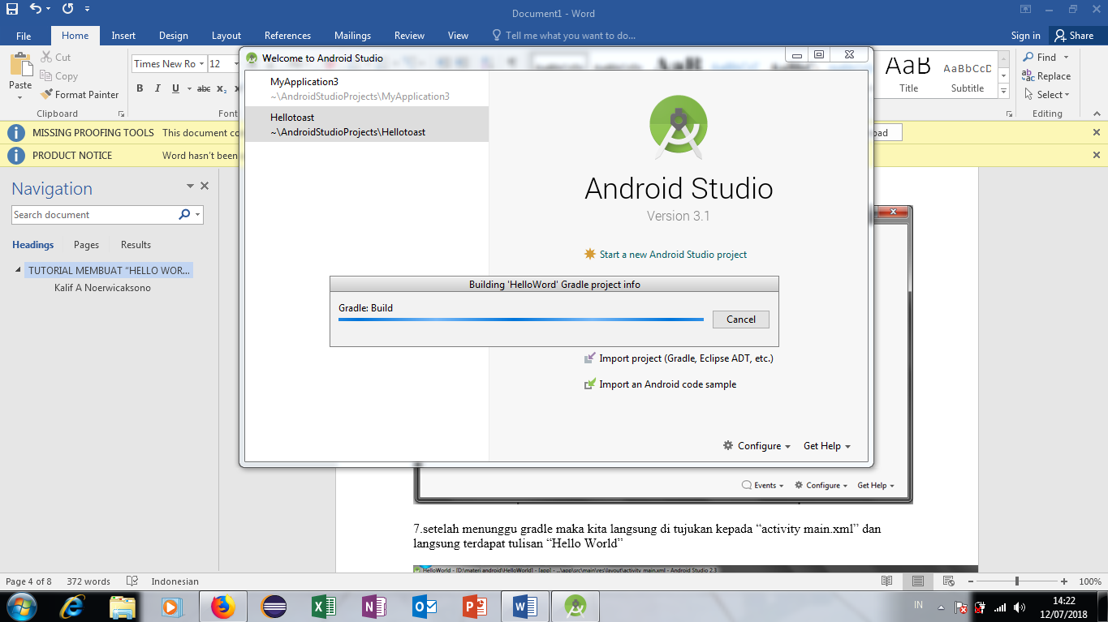Open the Configure dropdown in Android Studio
Image resolution: width=1108 pixels, height=622 pixels.
(756, 445)
